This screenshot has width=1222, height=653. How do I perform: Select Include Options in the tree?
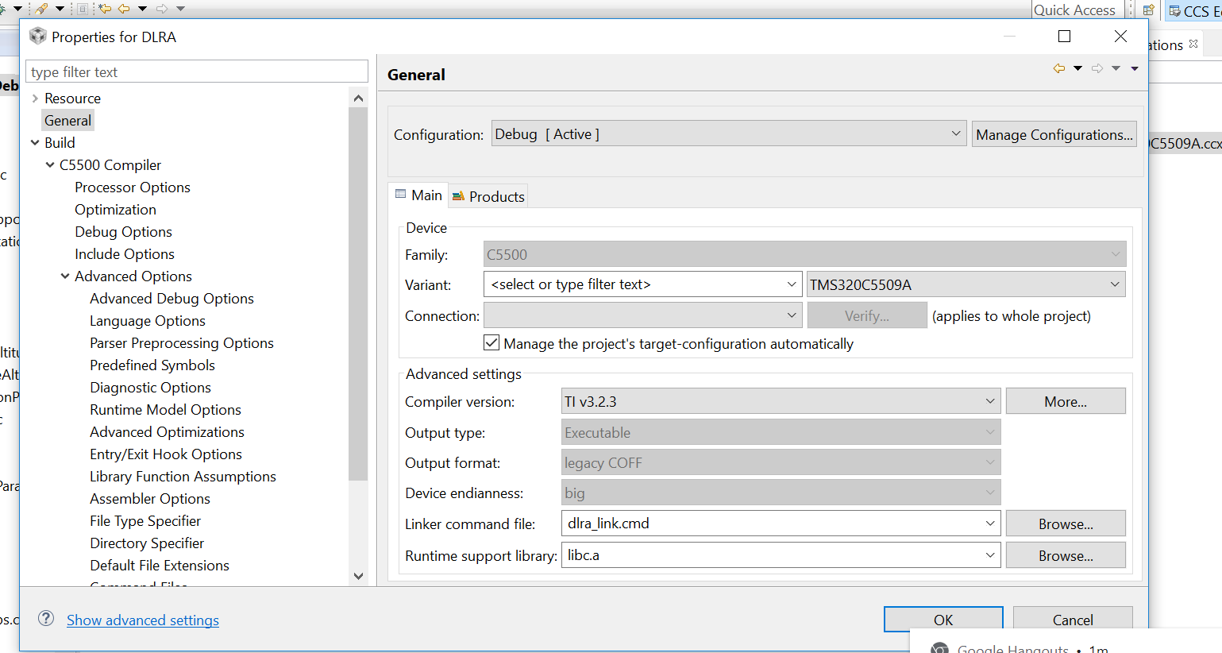pos(125,254)
